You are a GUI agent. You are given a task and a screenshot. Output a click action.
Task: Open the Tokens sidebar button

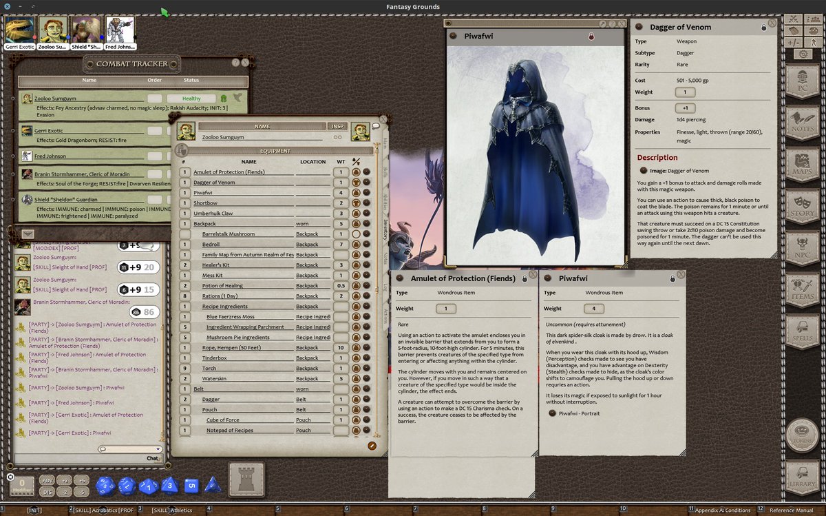coord(802,435)
